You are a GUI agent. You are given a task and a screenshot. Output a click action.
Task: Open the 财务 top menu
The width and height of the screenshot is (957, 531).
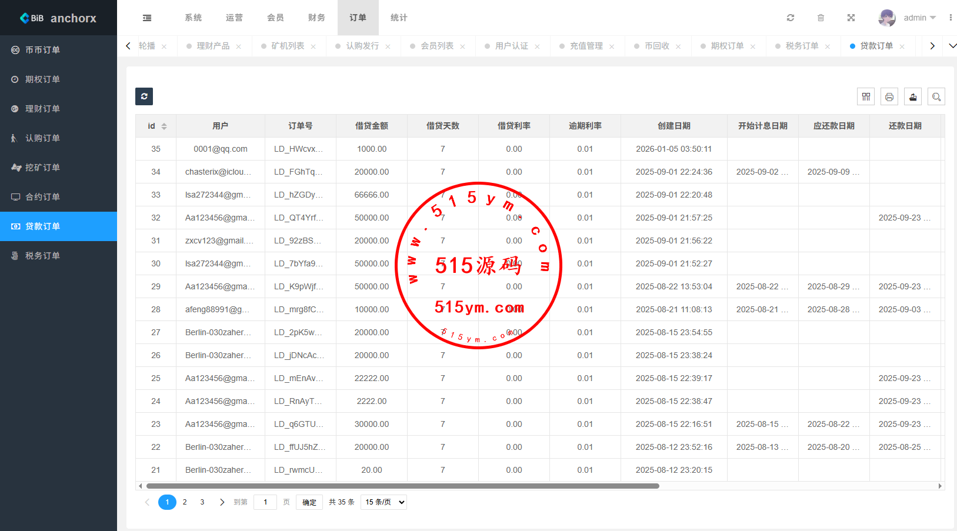click(316, 18)
